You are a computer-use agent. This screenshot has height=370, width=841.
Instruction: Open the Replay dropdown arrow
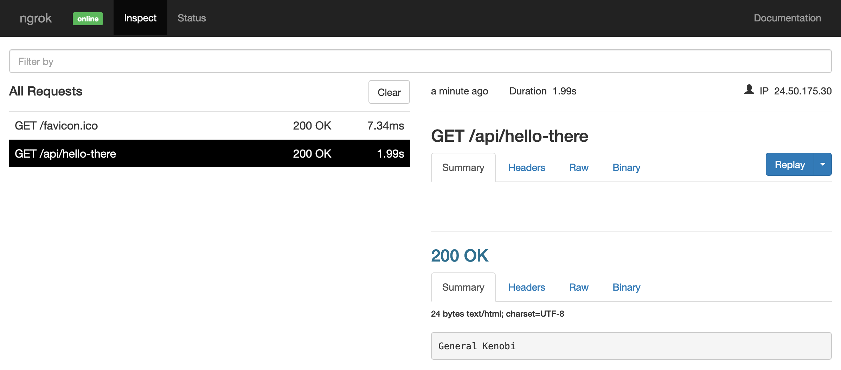(x=823, y=164)
